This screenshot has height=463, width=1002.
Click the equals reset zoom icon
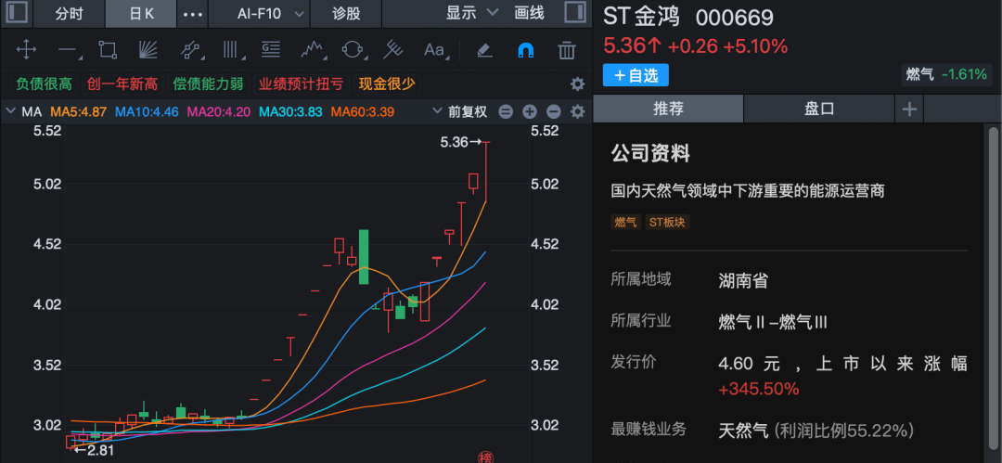[506, 112]
